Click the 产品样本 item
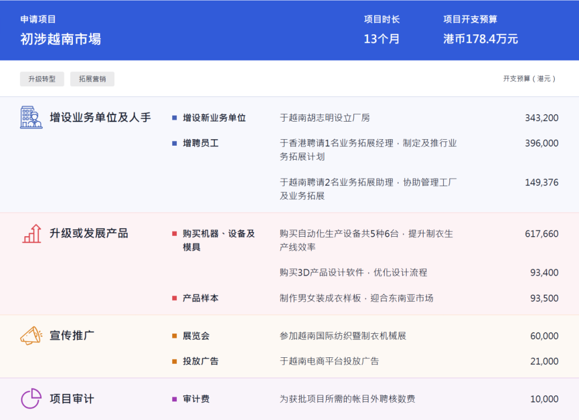The height and width of the screenshot is (420, 579). pyautogui.click(x=201, y=298)
